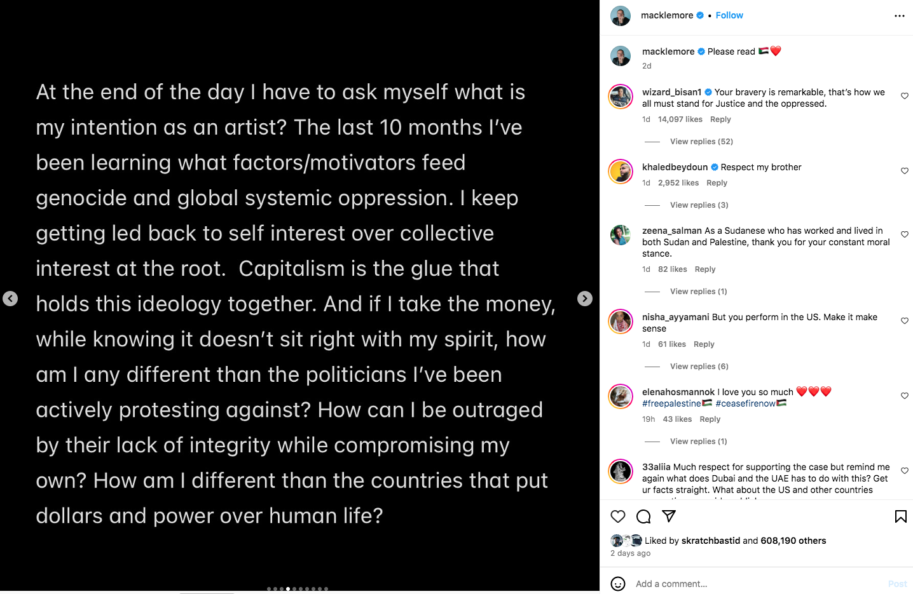Go to the previous carousel slide

click(10, 299)
